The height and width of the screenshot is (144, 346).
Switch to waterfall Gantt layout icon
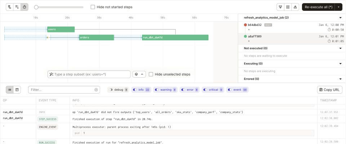coord(17,7)
